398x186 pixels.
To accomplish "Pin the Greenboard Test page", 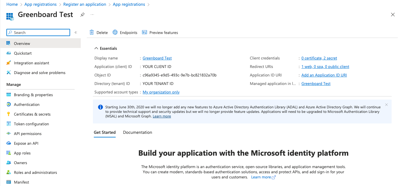I will click(82, 15).
